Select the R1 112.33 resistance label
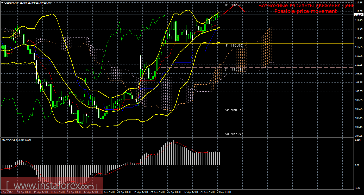Viewport: 364px width, 195px height. (x=234, y=5)
